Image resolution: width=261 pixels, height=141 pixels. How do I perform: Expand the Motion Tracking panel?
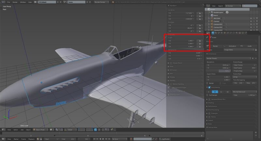point(178,84)
